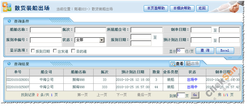Click the Go button beside page number
Image resolution: width=247 pixels, height=106 pixels.
click(x=195, y=95)
